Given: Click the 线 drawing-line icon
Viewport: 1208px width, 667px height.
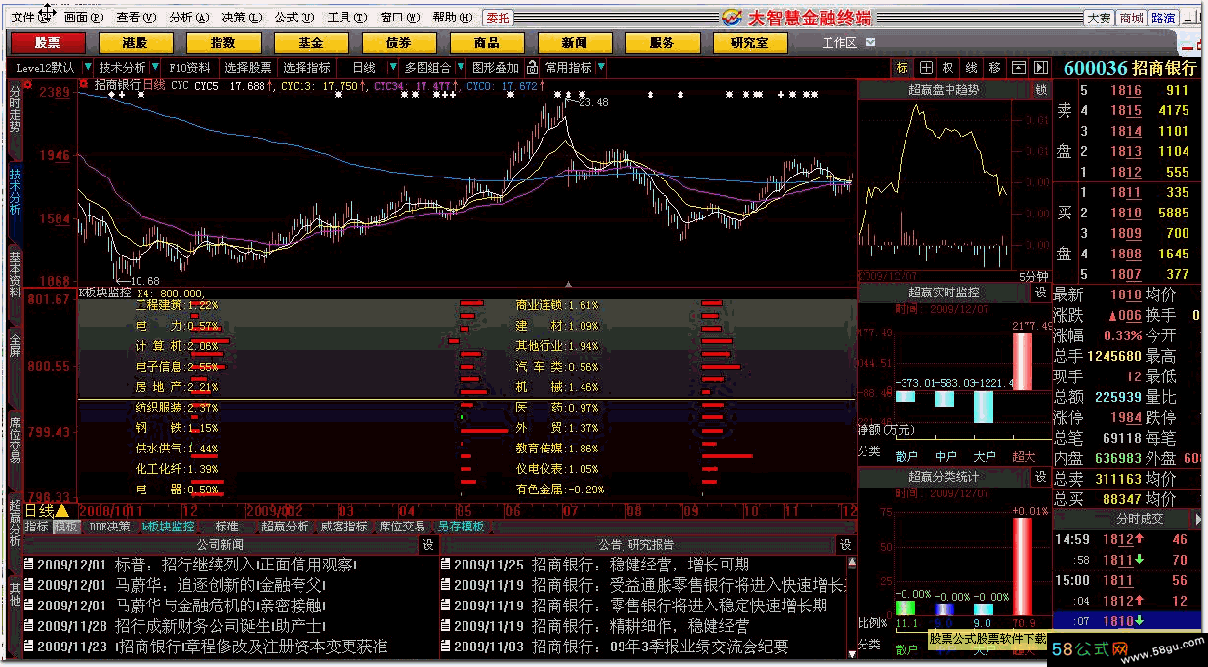Looking at the screenshot, I should coord(972,68).
